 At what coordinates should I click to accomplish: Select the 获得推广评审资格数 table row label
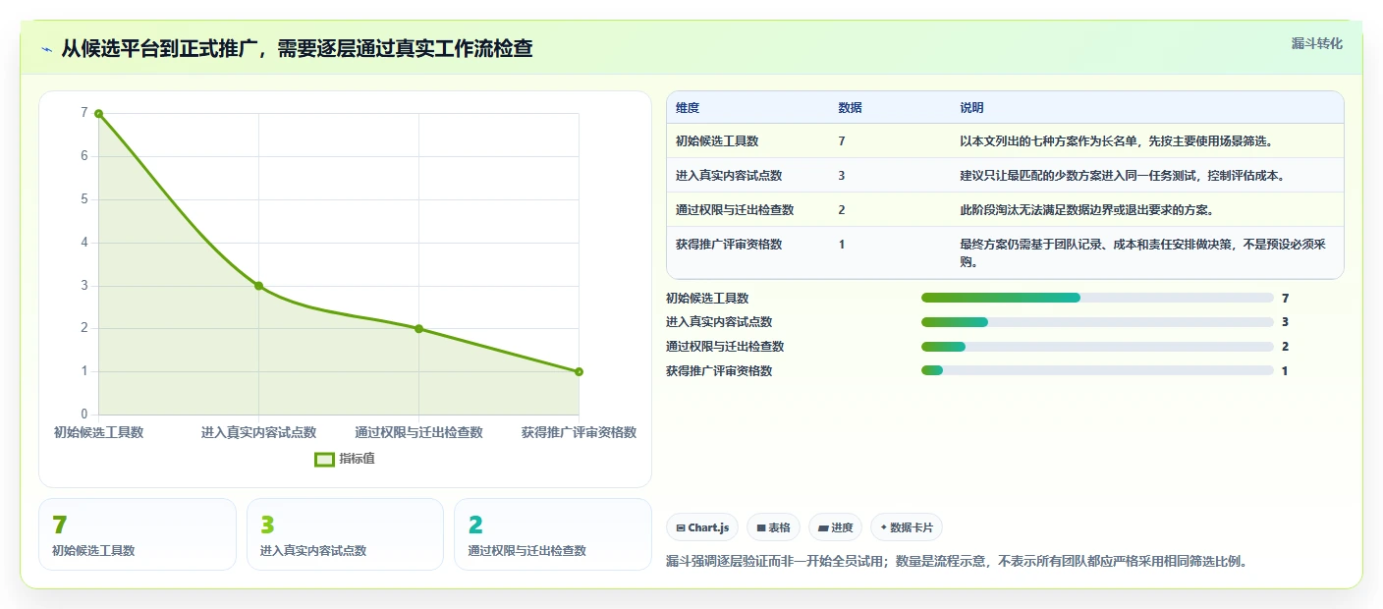pos(729,245)
